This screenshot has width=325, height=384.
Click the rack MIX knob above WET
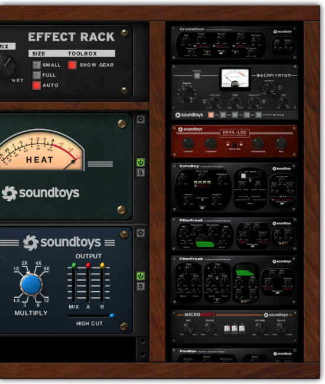tap(5, 66)
